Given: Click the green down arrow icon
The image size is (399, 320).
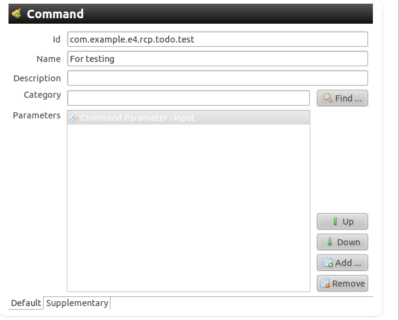Looking at the screenshot, I should (330, 242).
